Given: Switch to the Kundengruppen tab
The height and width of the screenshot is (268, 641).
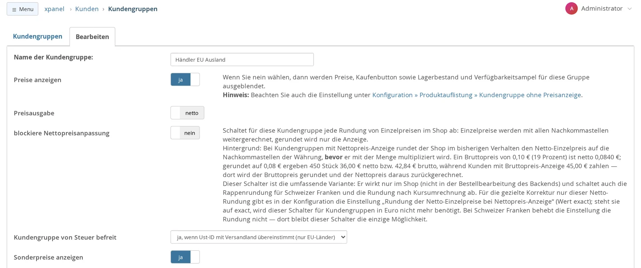Looking at the screenshot, I should 37,36.
